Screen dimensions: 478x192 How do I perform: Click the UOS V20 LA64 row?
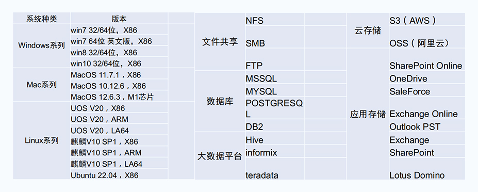[119, 131]
